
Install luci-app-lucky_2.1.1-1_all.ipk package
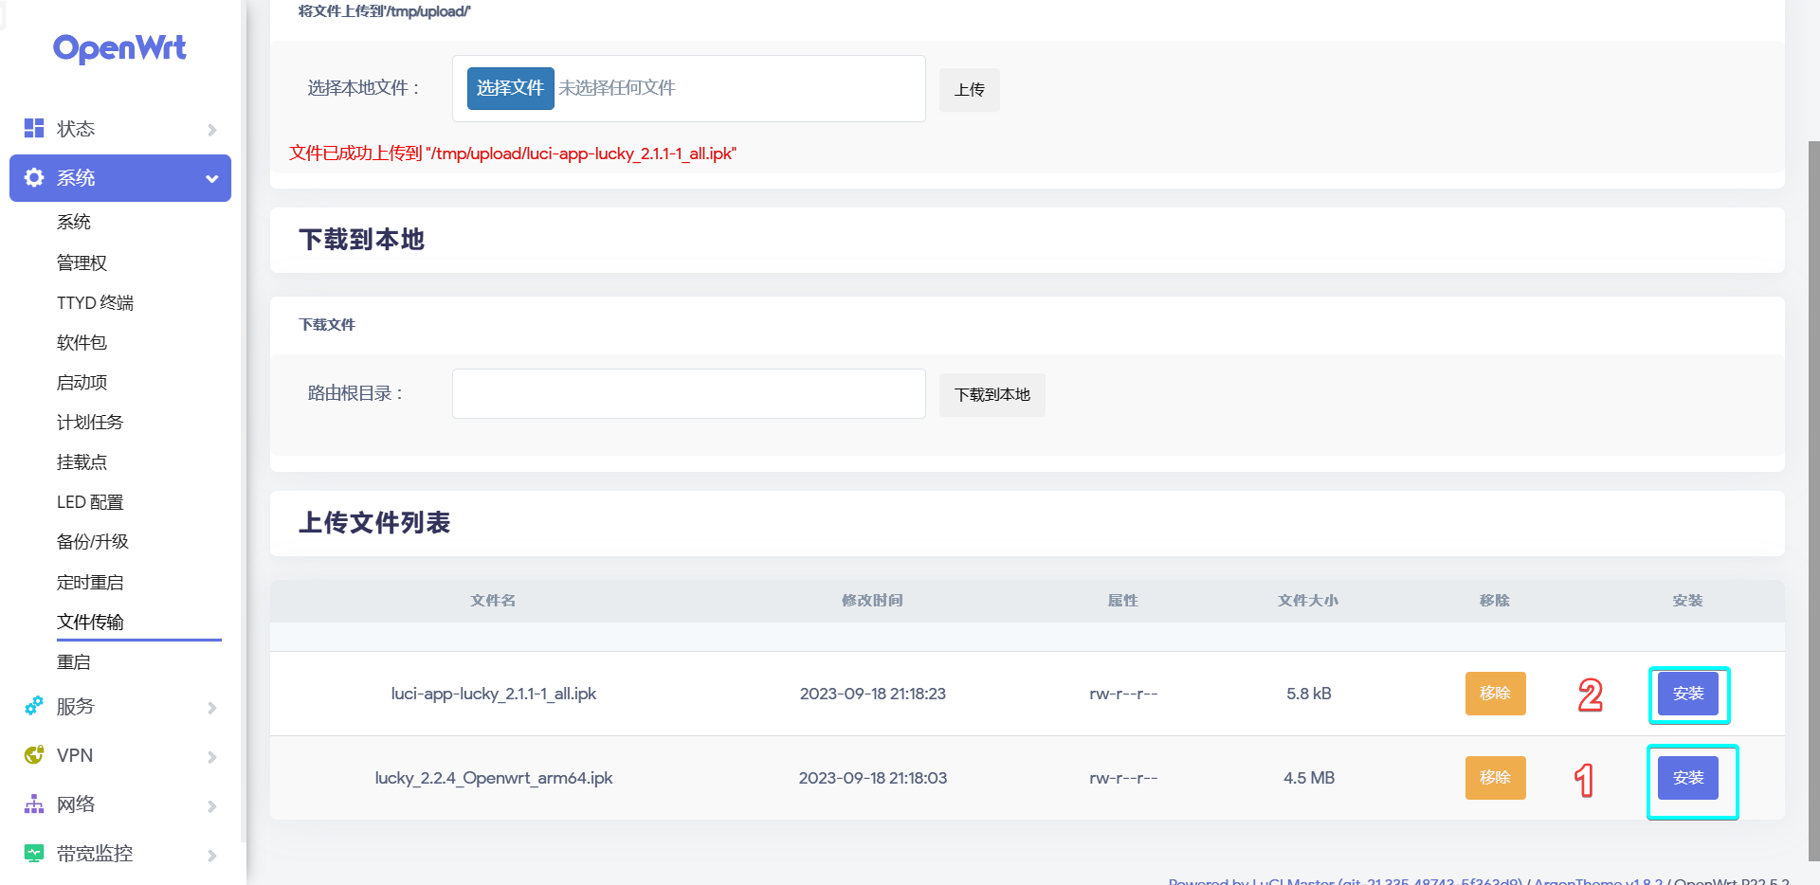pos(1687,694)
